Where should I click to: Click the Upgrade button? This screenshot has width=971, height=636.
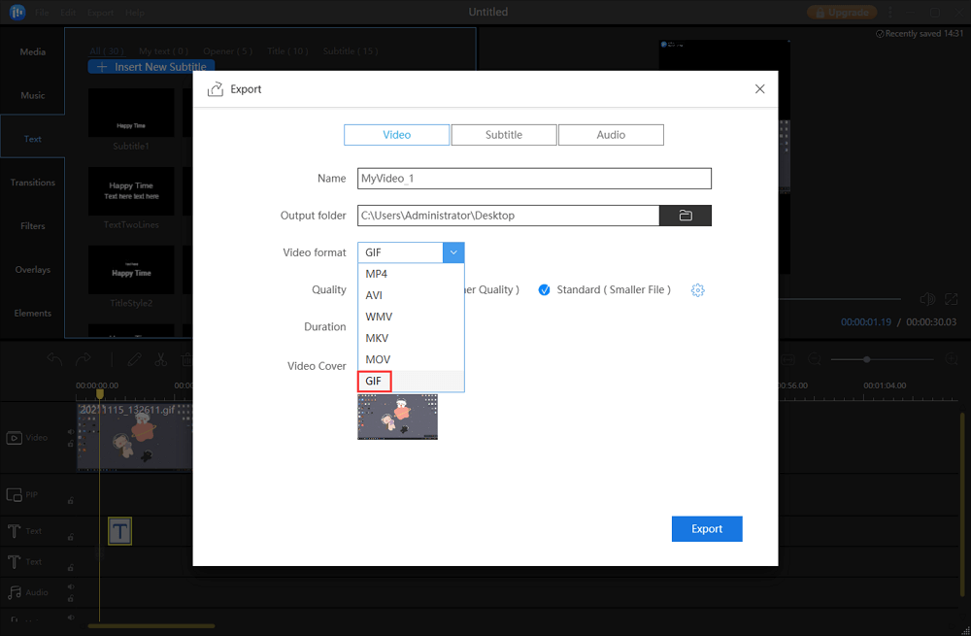click(x=842, y=13)
